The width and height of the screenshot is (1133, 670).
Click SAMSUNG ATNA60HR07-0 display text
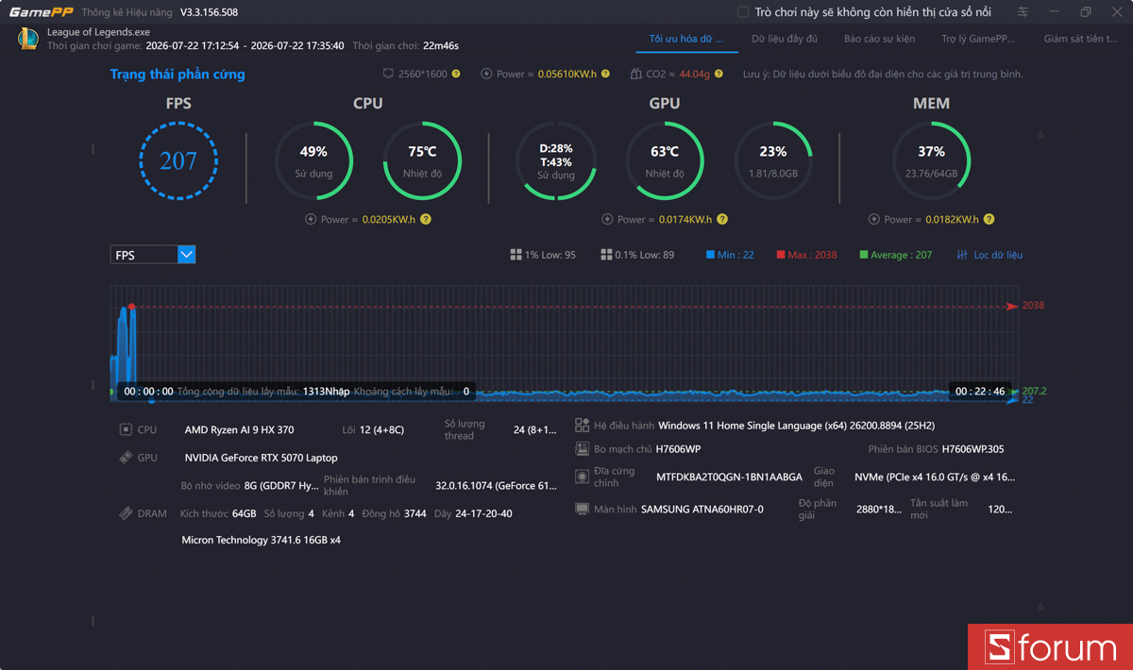click(x=702, y=509)
